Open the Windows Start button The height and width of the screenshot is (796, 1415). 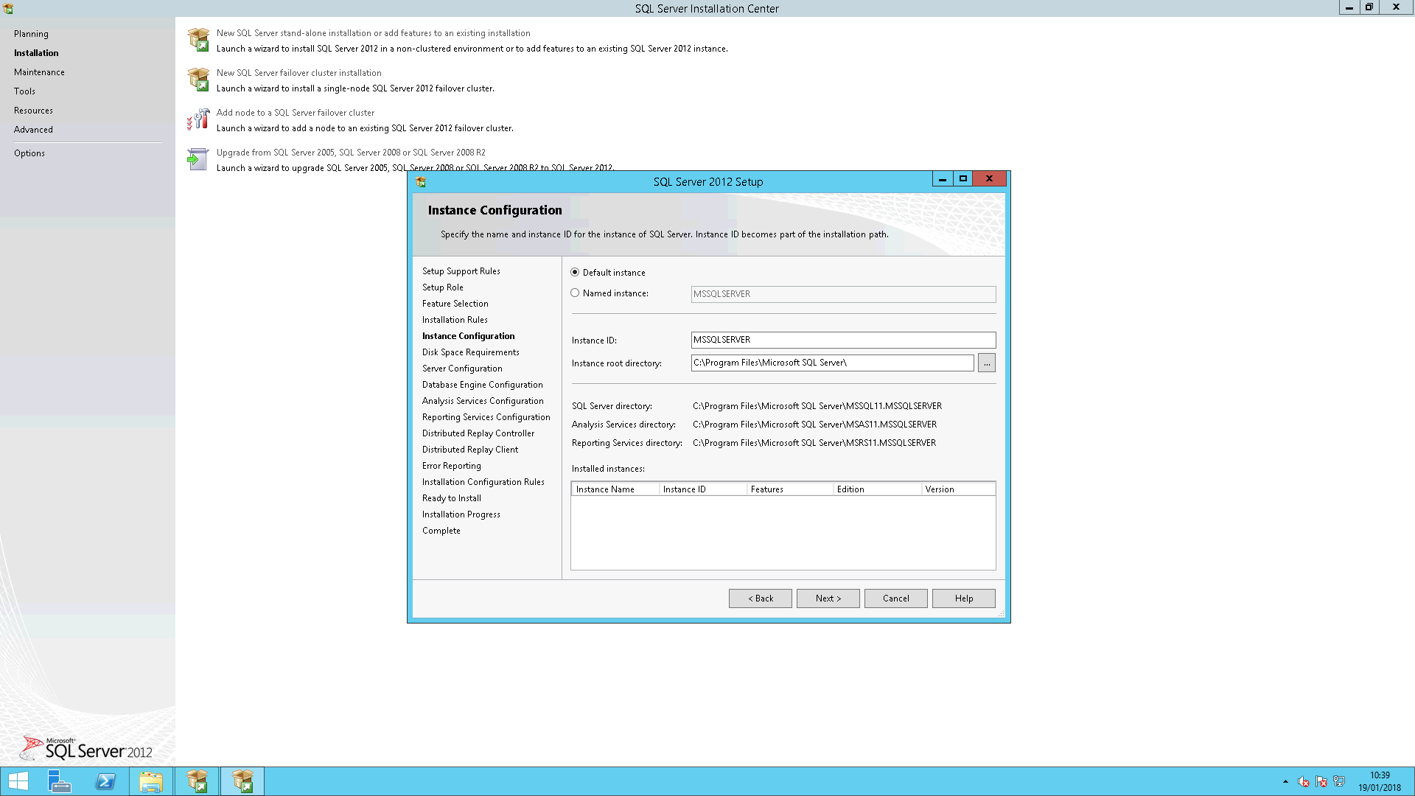(18, 781)
